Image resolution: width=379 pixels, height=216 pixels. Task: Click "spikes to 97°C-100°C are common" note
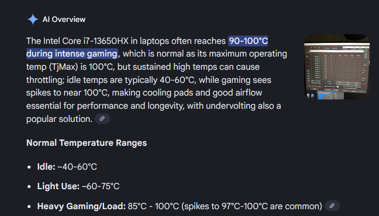[x=251, y=206]
